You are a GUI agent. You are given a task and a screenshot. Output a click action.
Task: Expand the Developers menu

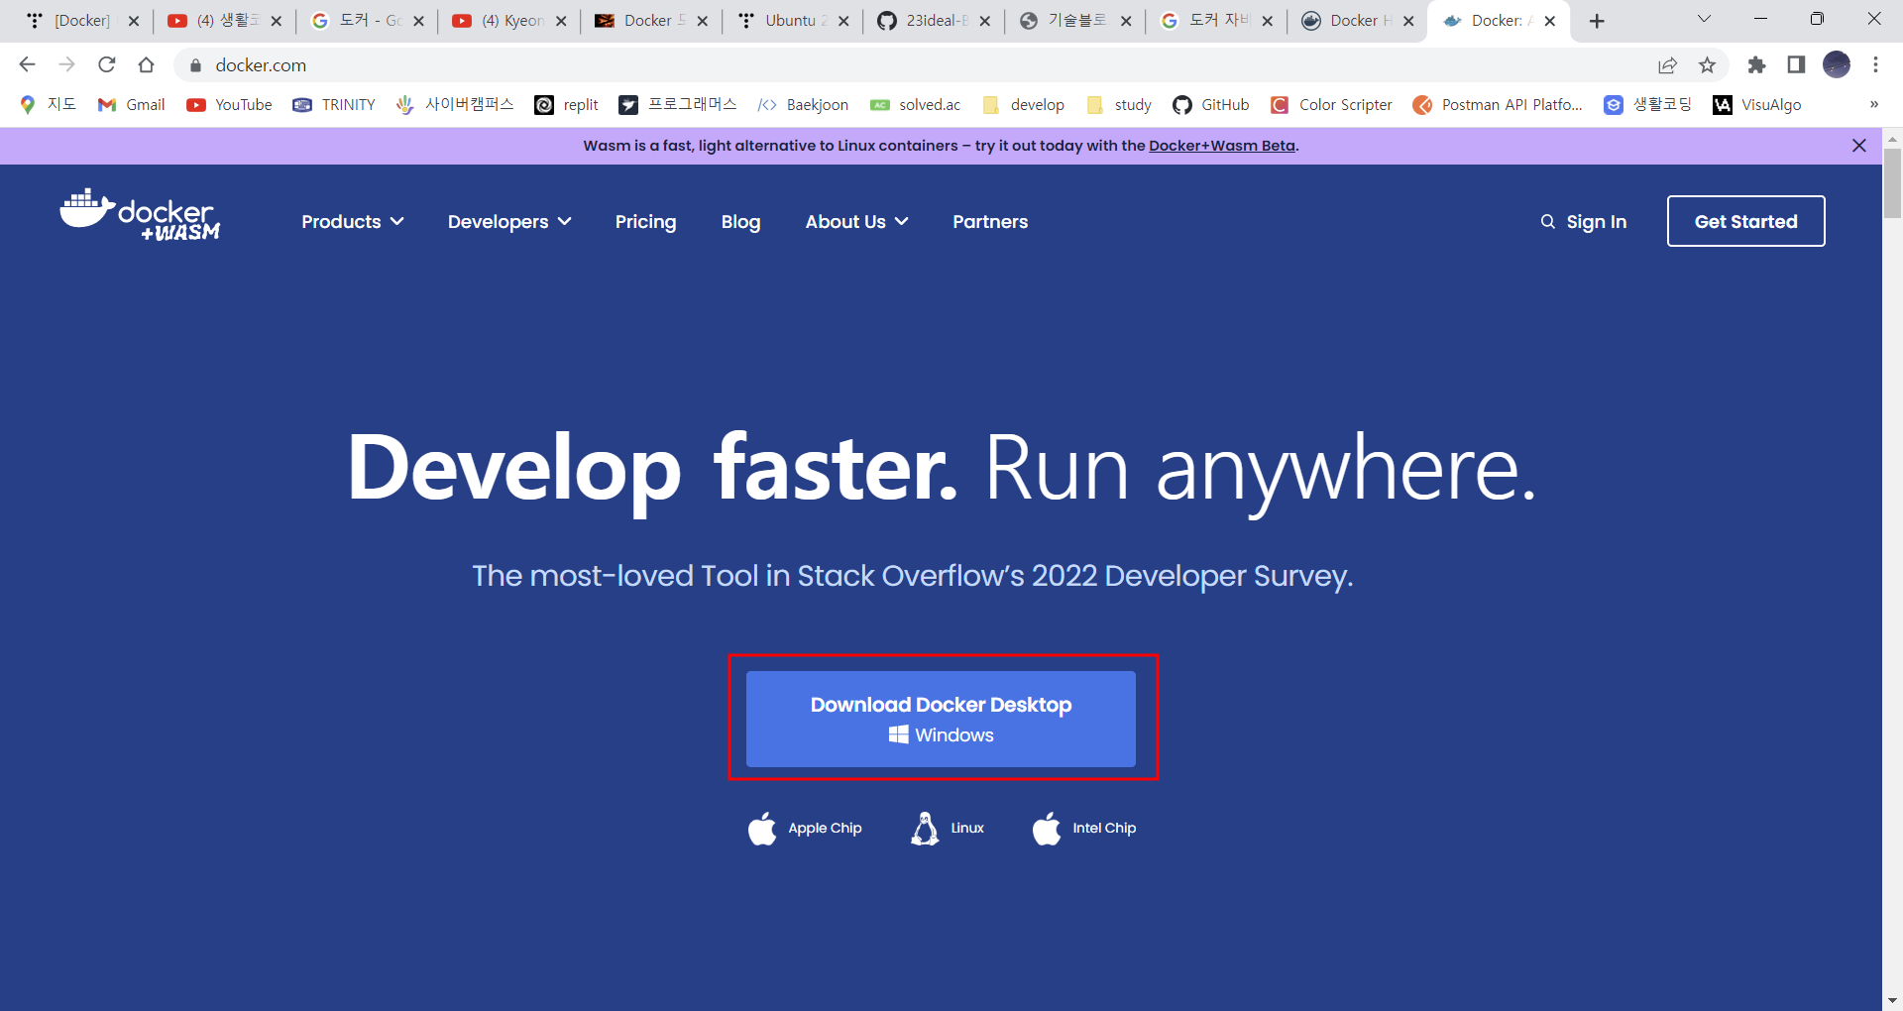coord(509,222)
